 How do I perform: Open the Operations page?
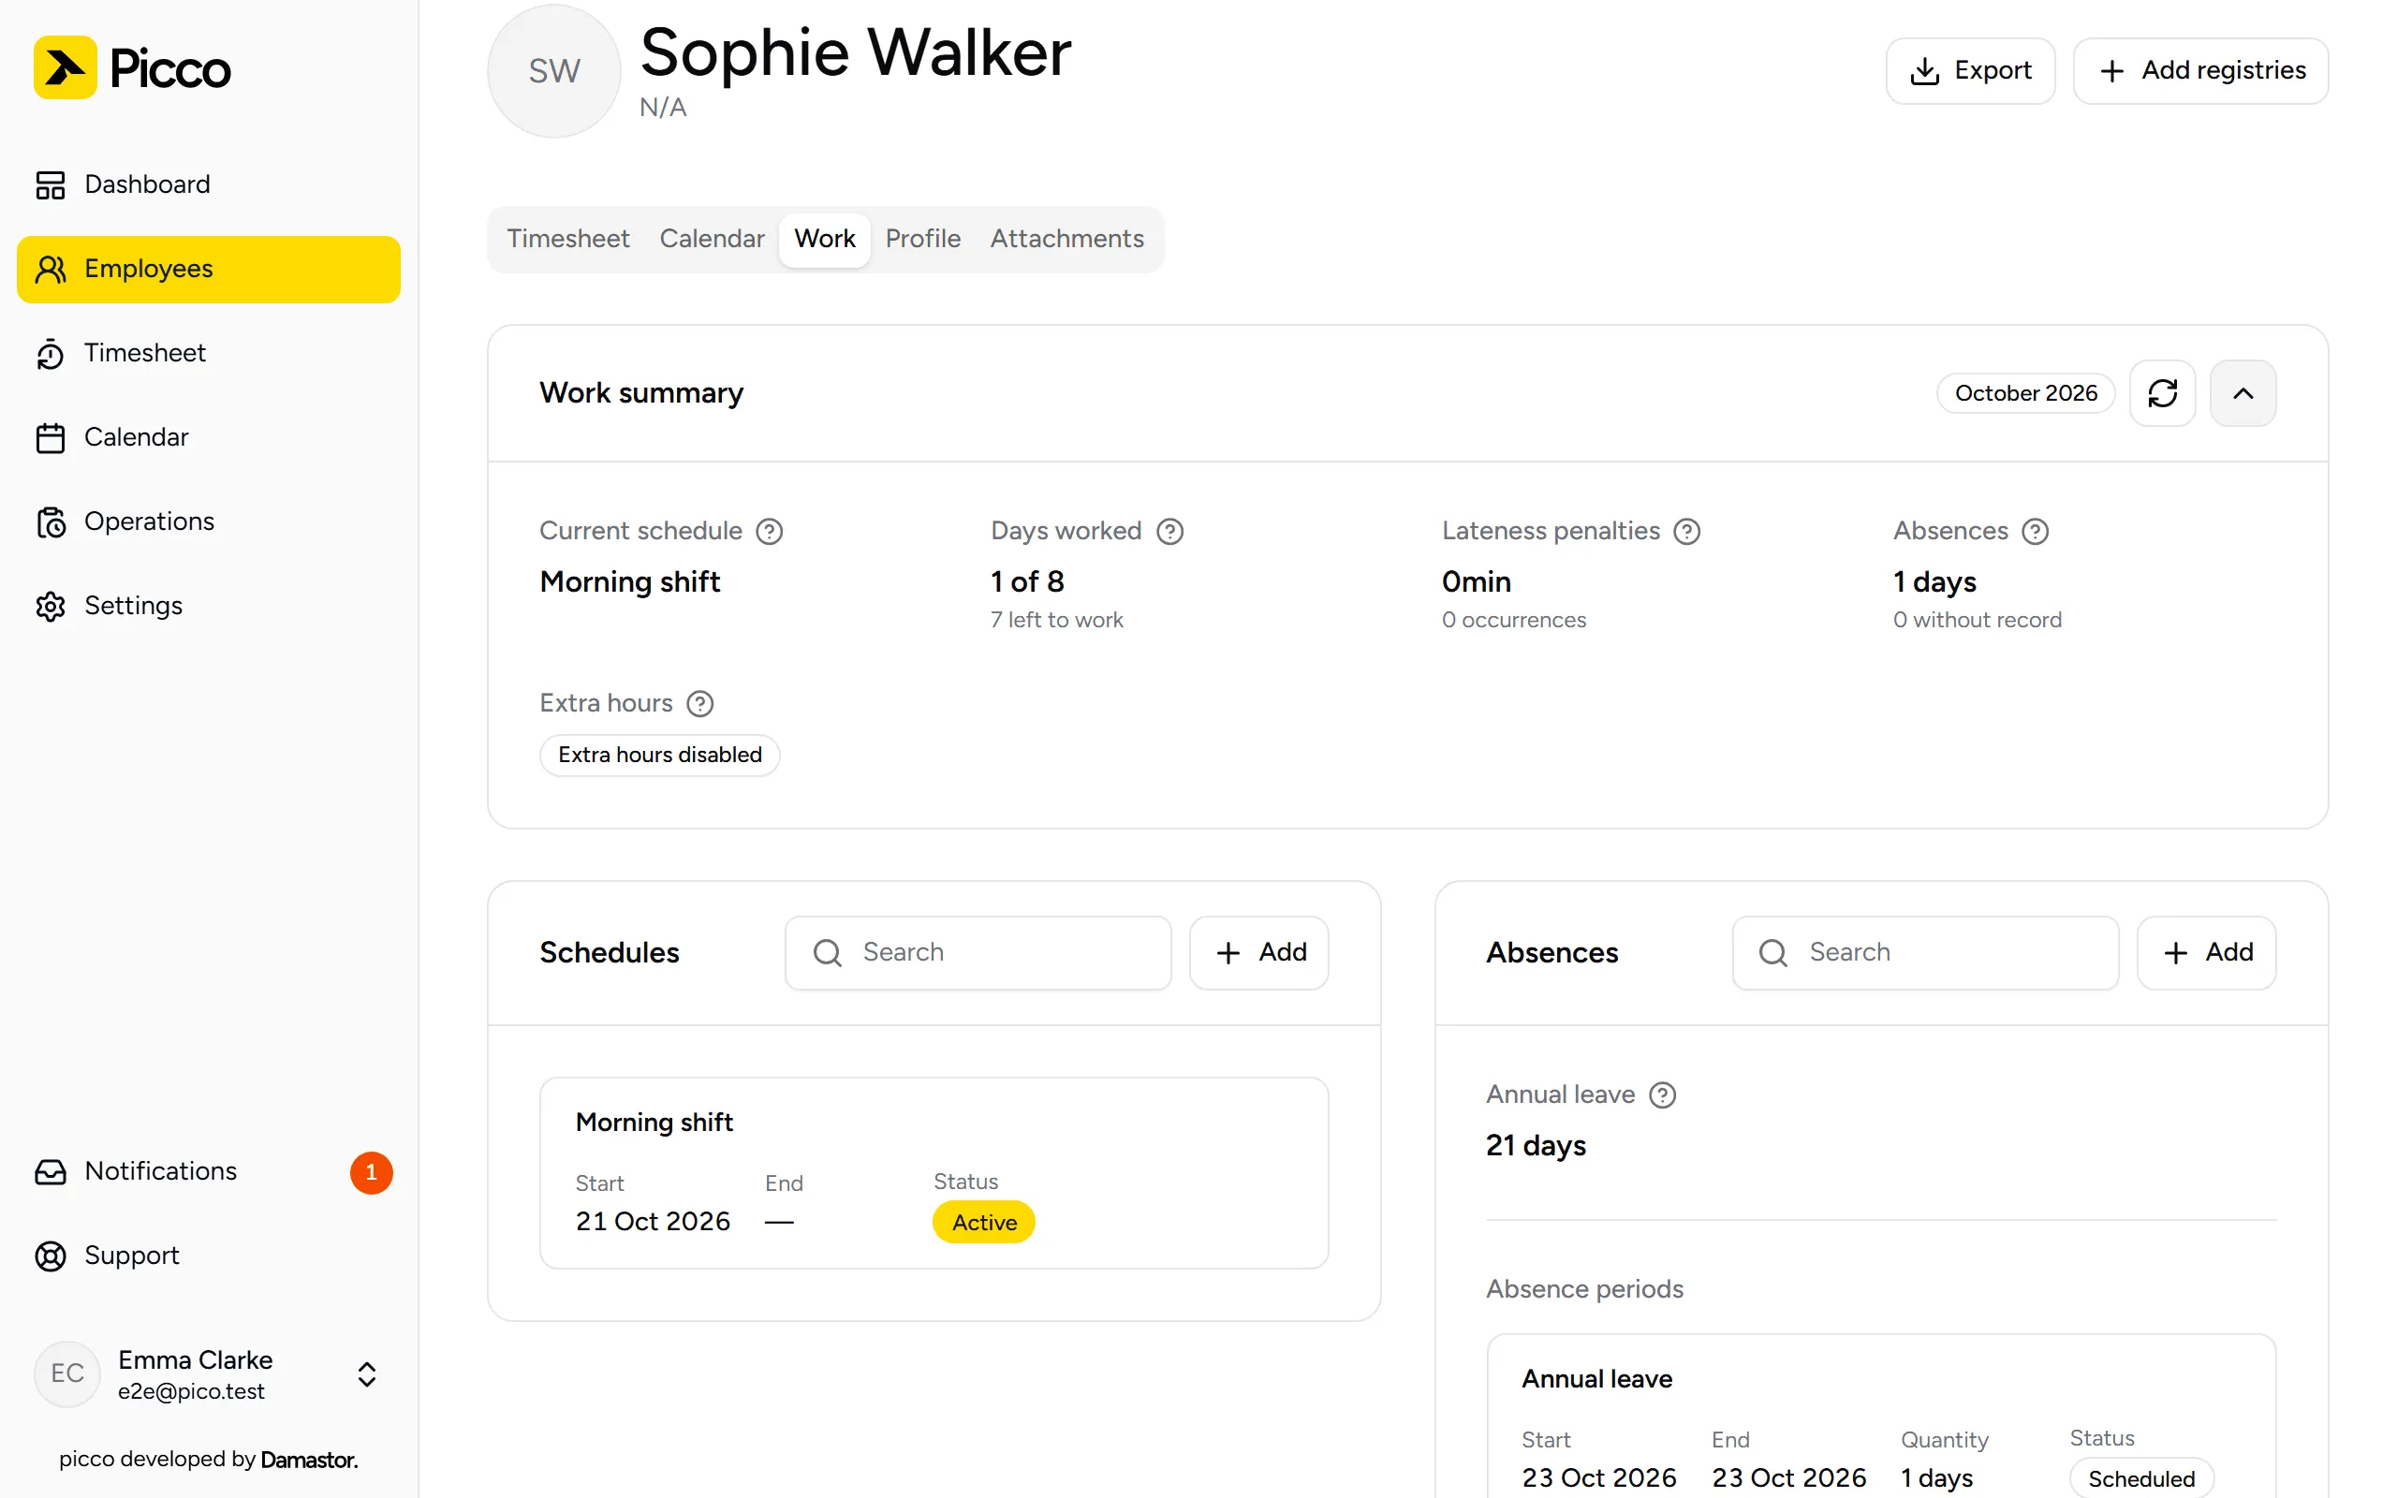208,521
